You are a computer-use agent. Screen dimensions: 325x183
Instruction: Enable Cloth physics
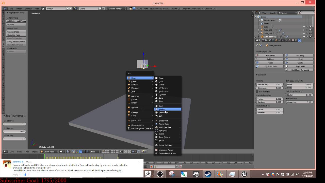pos(269,63)
